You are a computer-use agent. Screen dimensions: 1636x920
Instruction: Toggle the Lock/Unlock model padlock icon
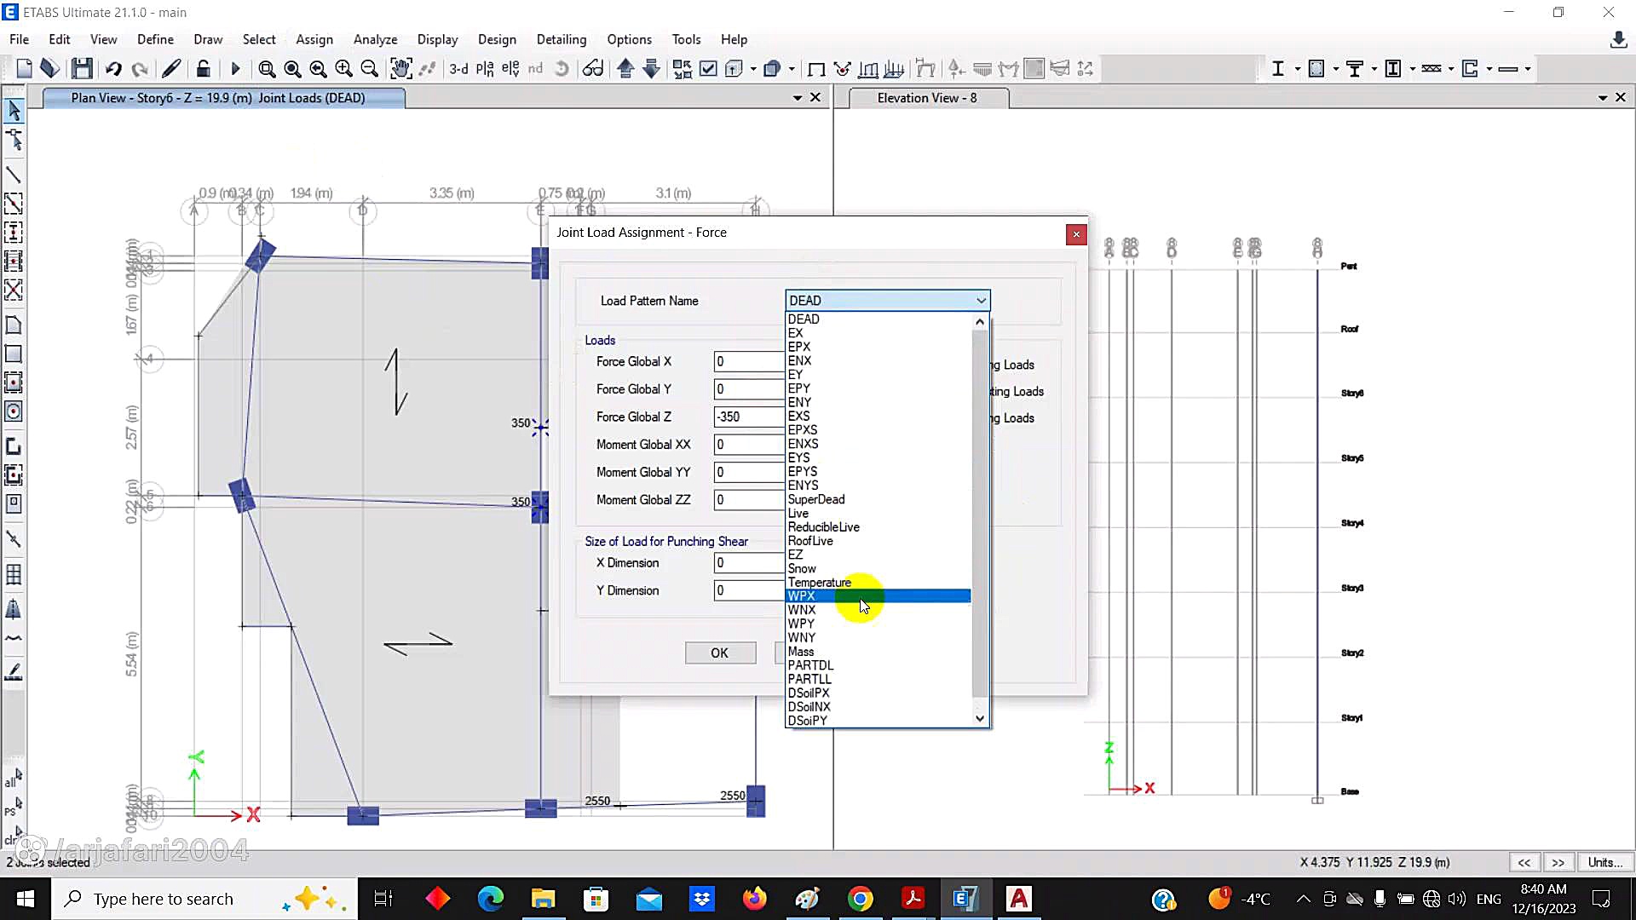click(203, 69)
